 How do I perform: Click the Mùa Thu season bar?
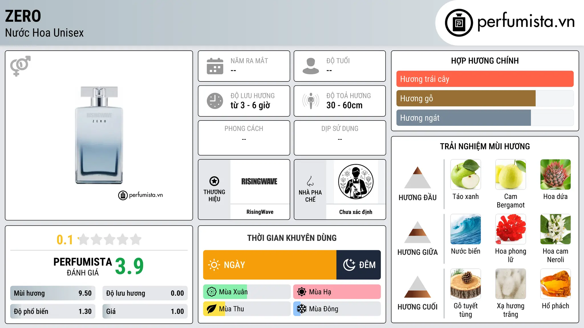point(247,309)
